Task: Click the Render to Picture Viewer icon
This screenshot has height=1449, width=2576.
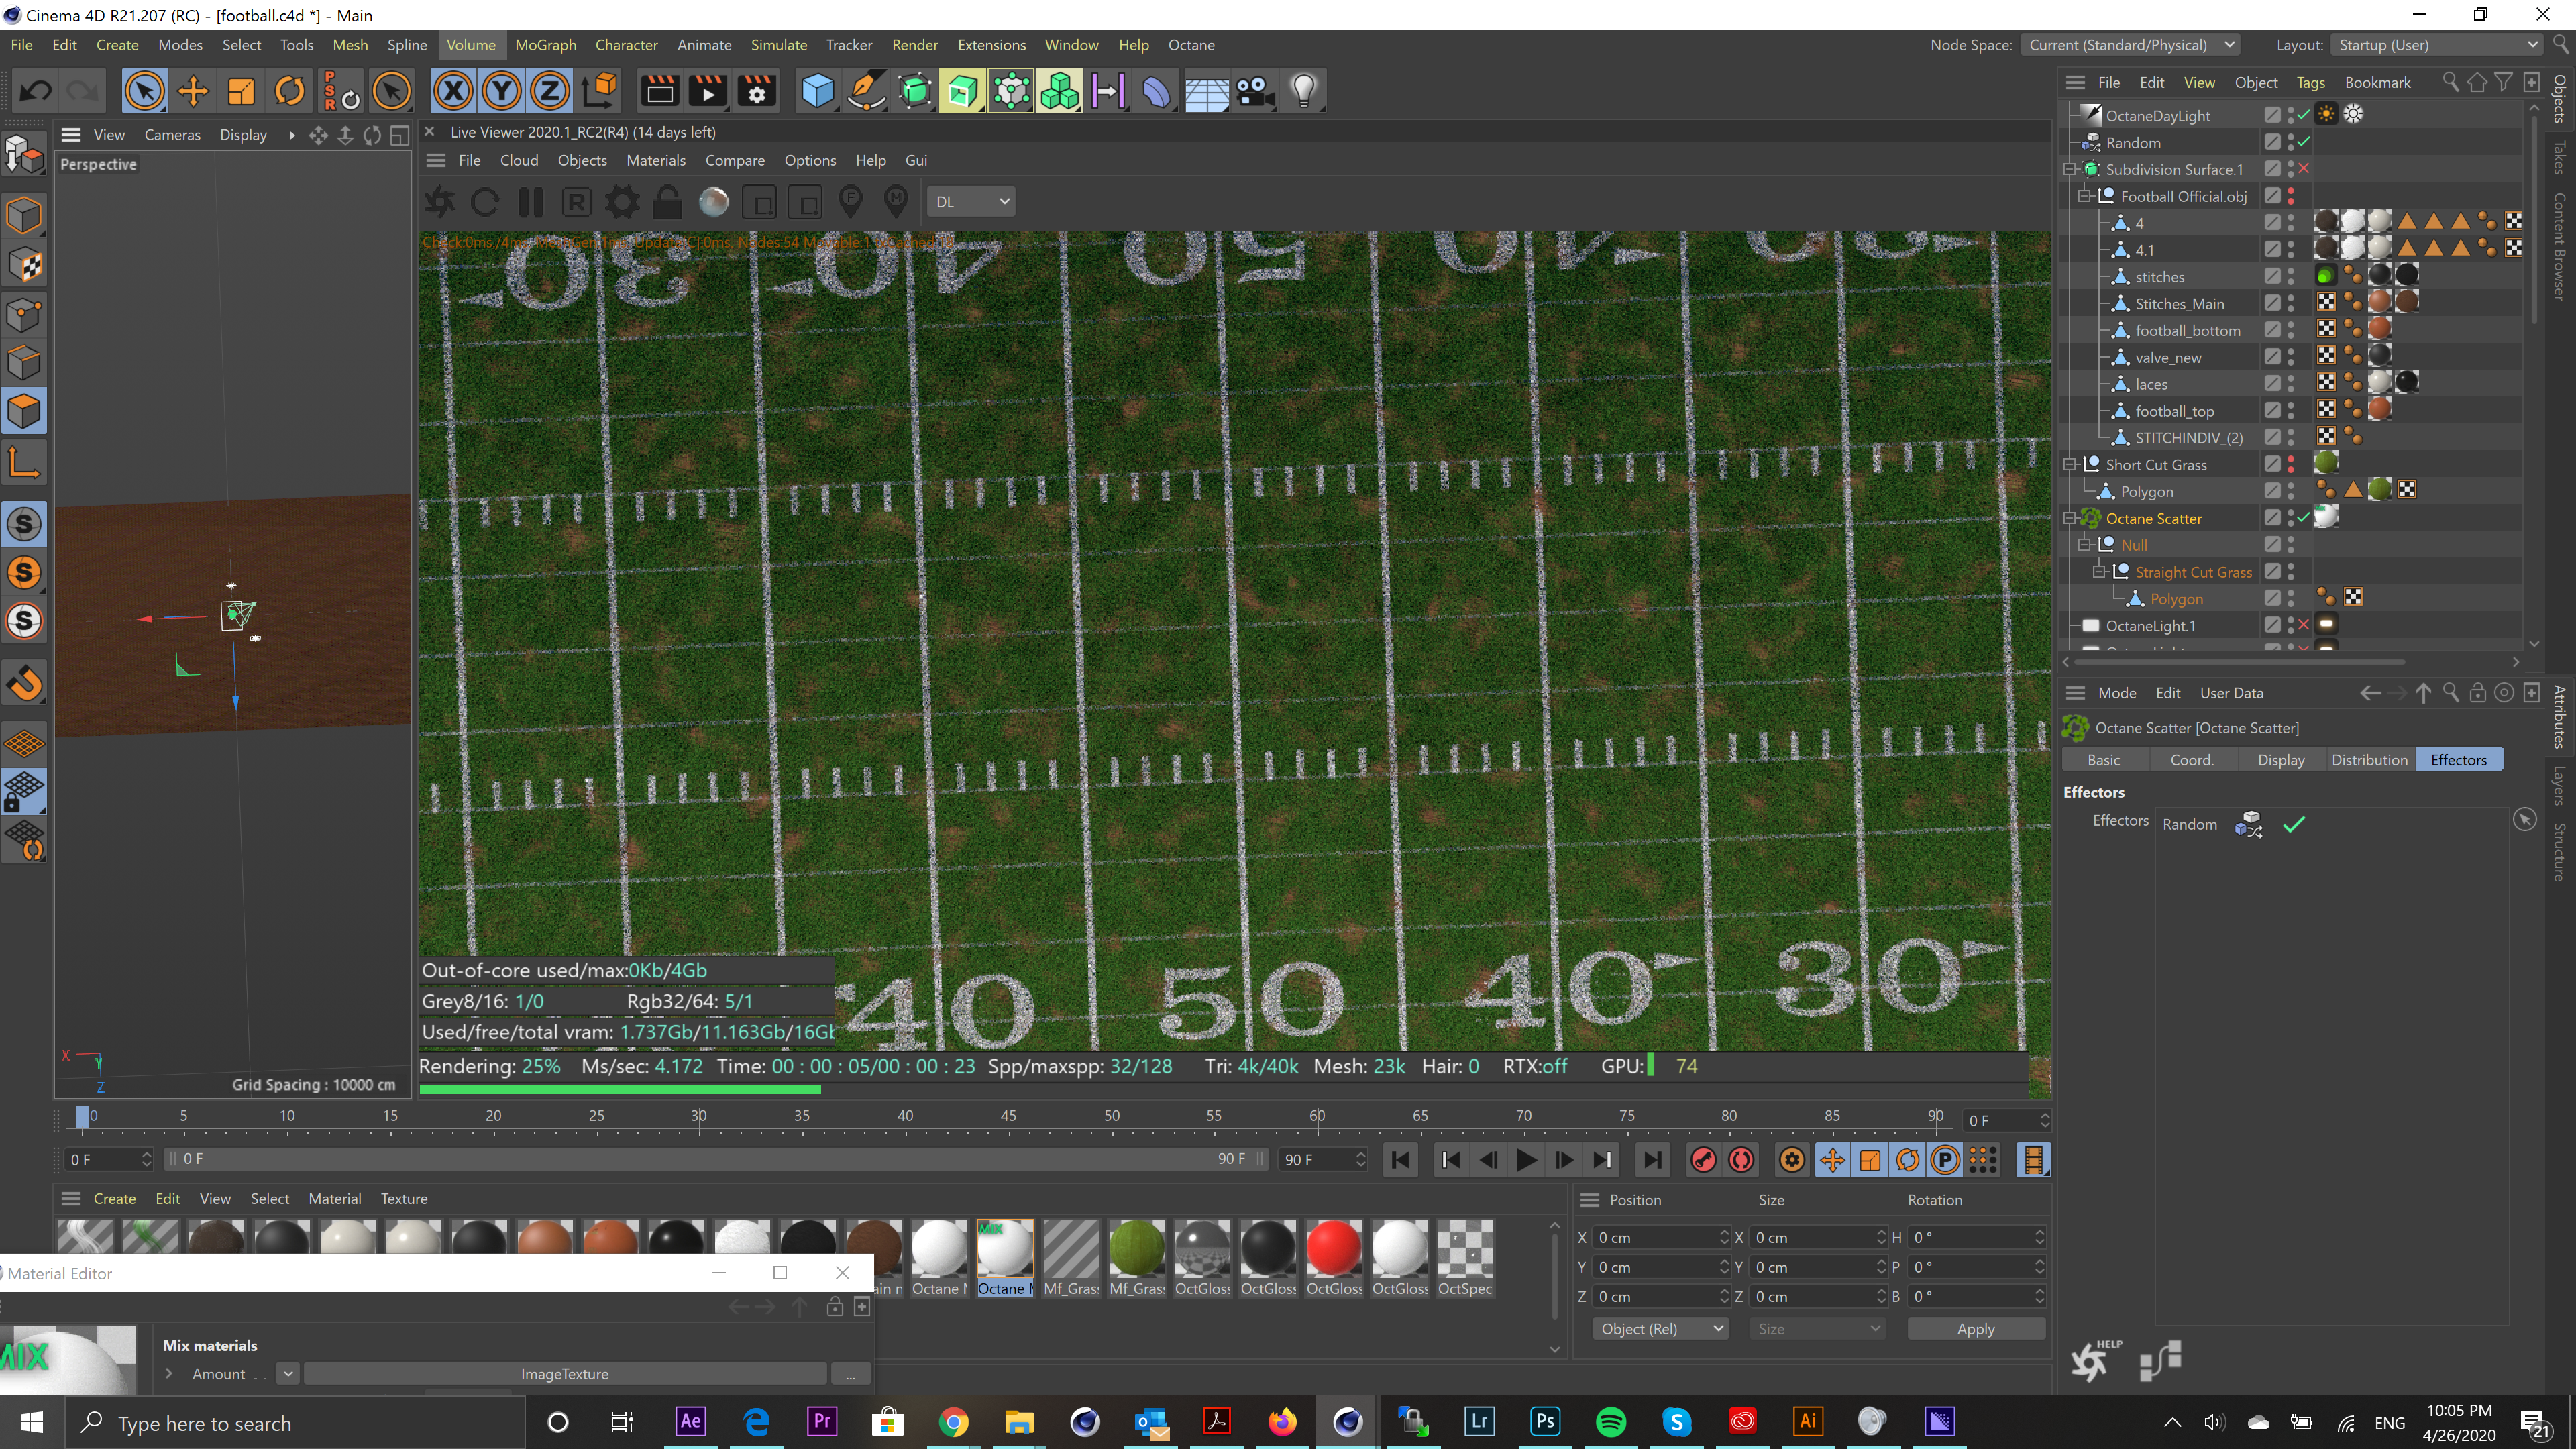Action: (708, 91)
